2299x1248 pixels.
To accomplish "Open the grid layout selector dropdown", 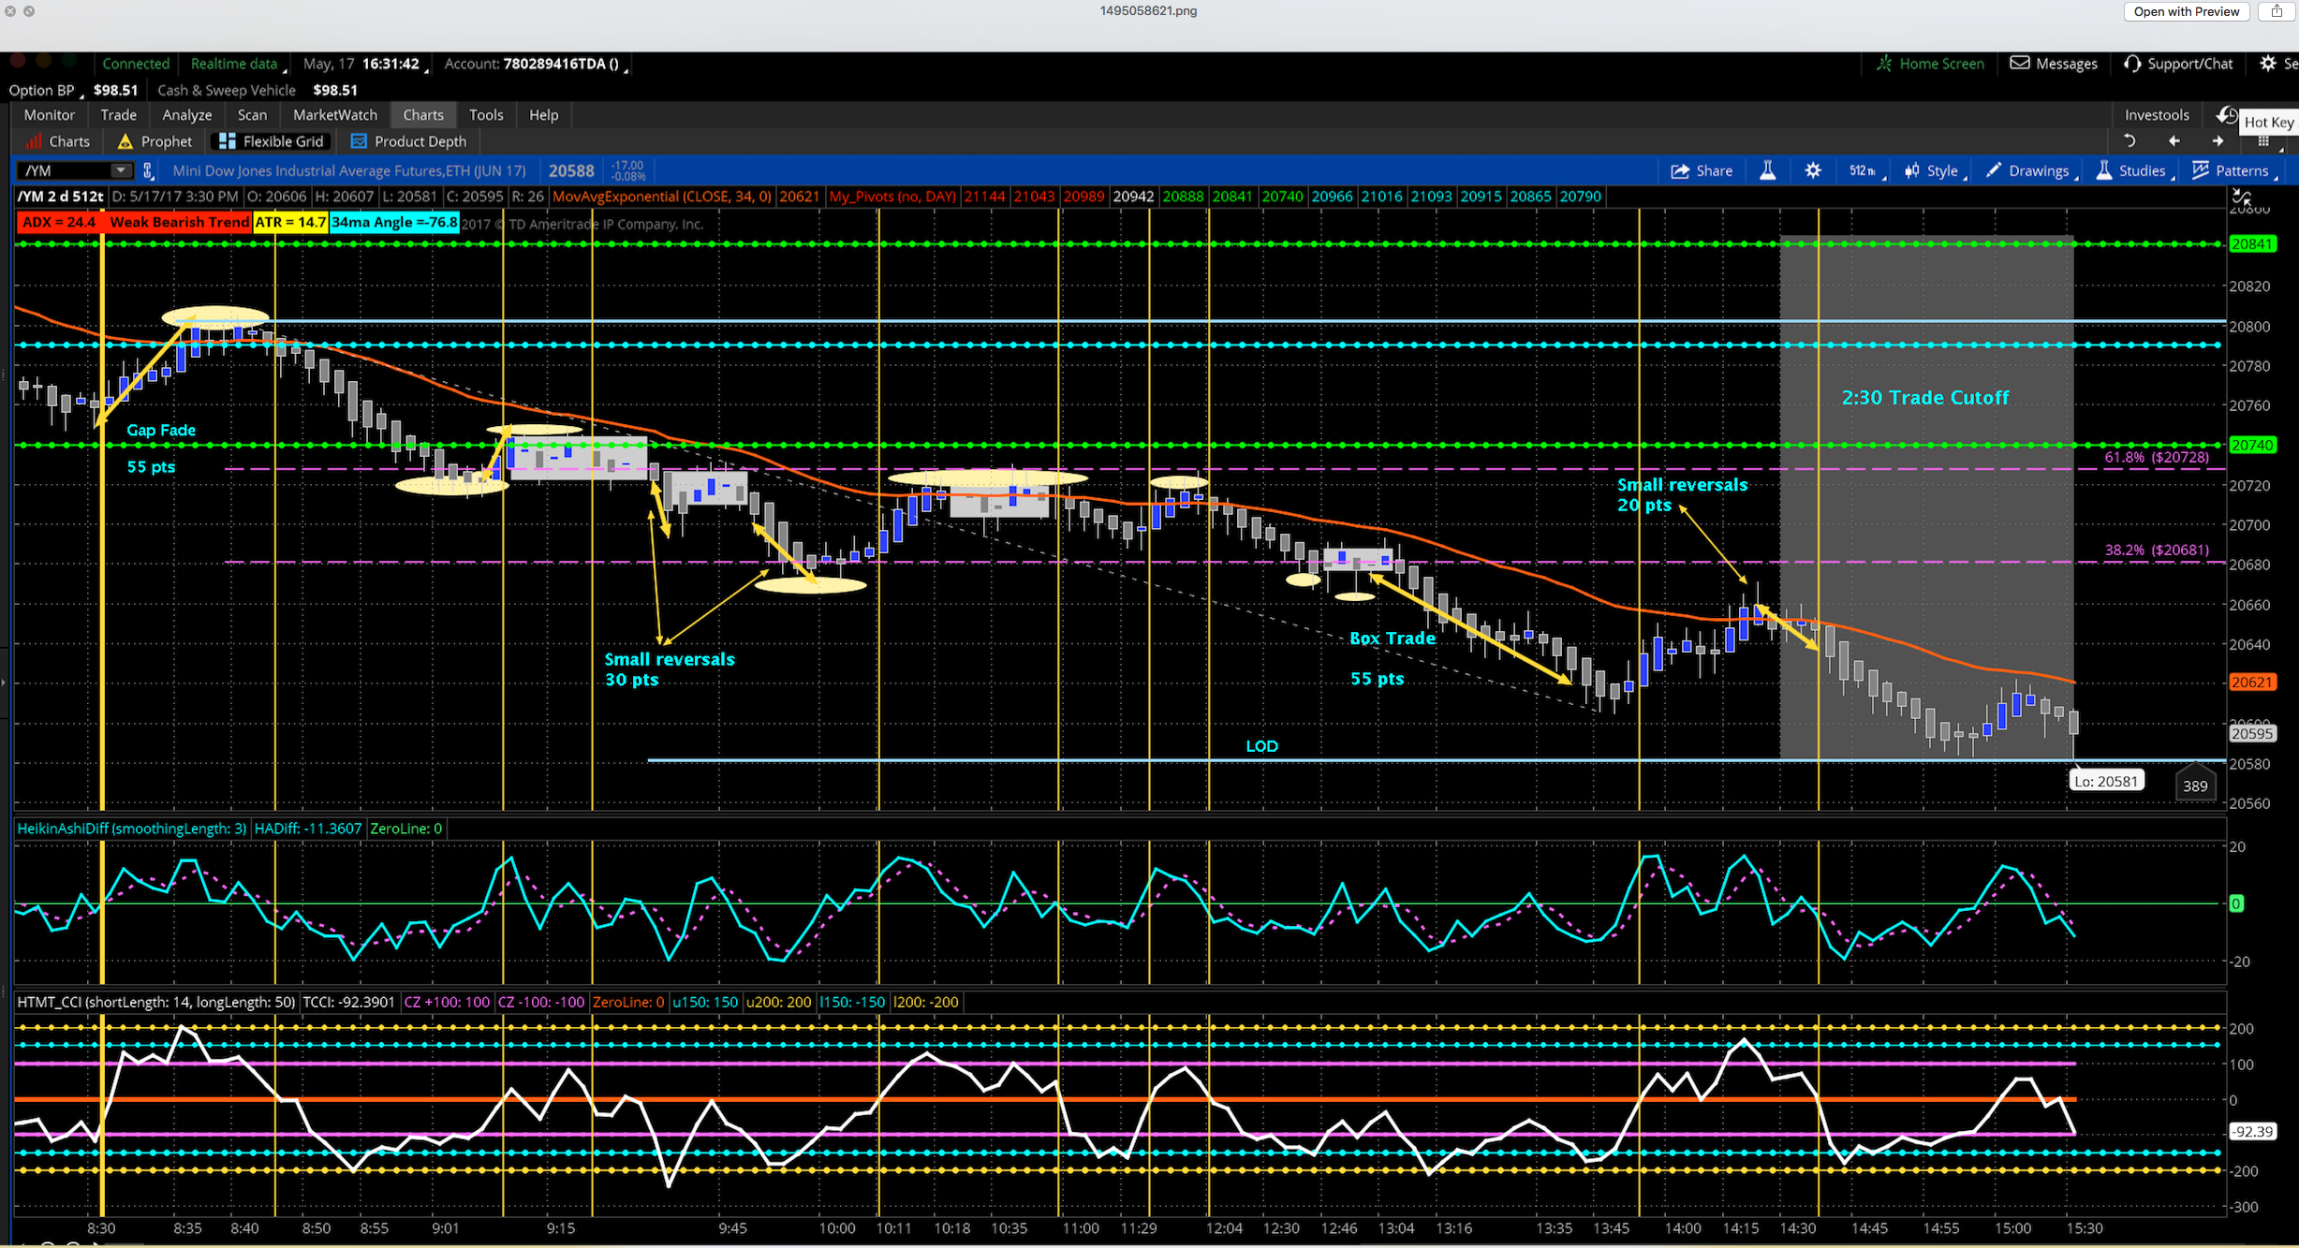I will pos(2264,141).
